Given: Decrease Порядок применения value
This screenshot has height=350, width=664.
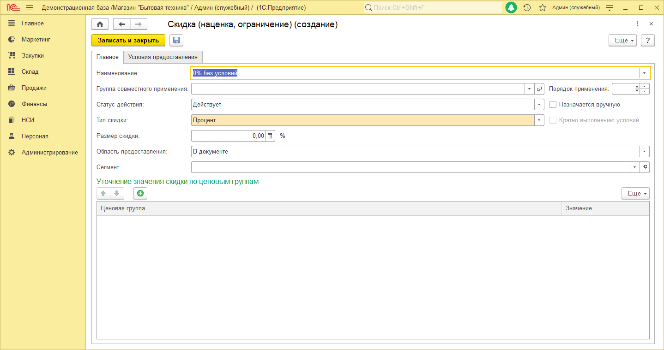Looking at the screenshot, I should click(646, 92).
